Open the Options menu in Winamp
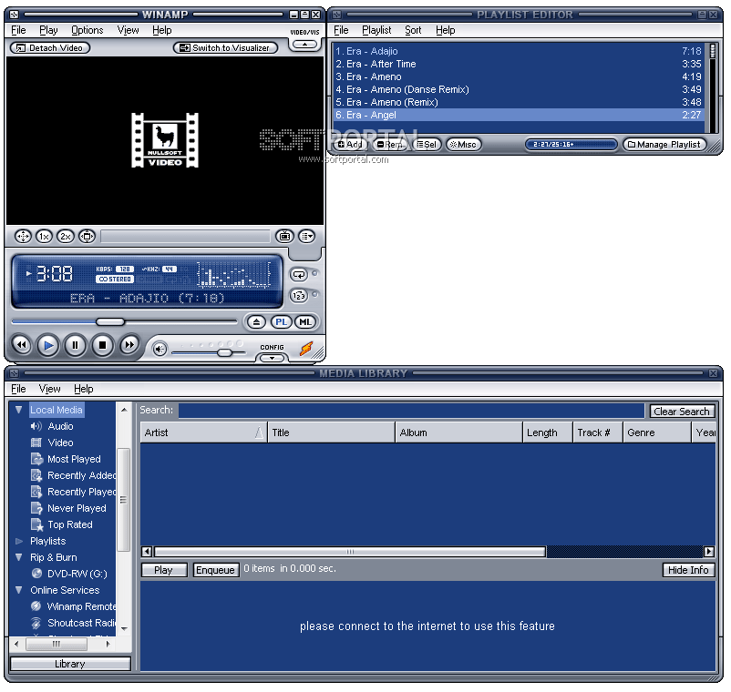 point(88,30)
